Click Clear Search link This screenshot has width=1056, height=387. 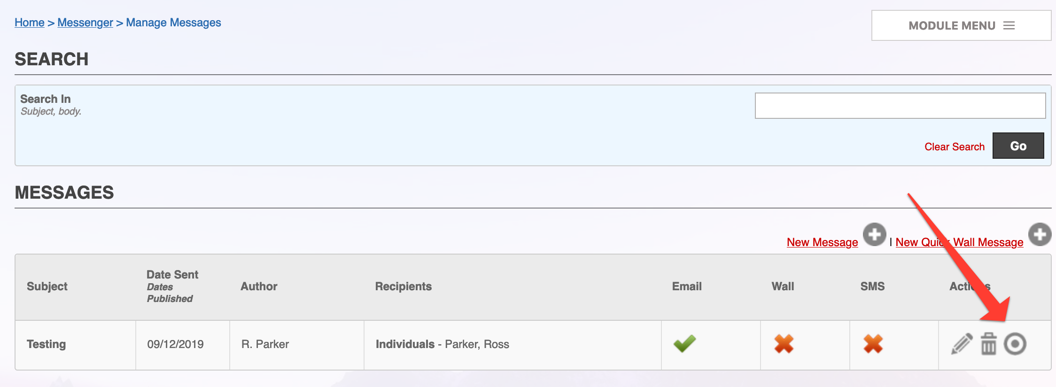click(955, 147)
